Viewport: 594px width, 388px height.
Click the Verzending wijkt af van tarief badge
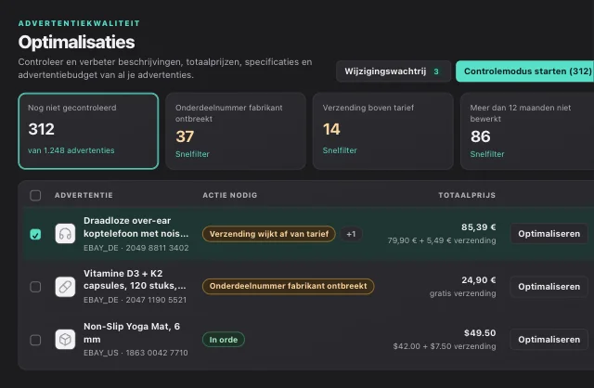269,234
